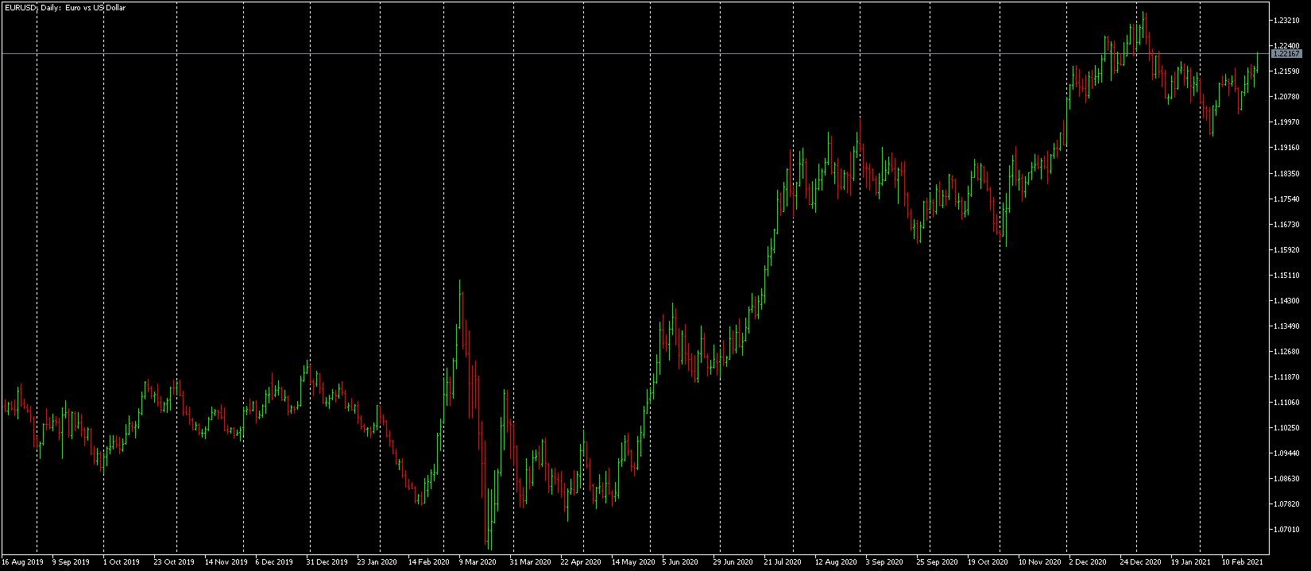Screen dimensions: 1311x571
Task: Click the 1.17540 price axis label
Action: tap(1286, 199)
